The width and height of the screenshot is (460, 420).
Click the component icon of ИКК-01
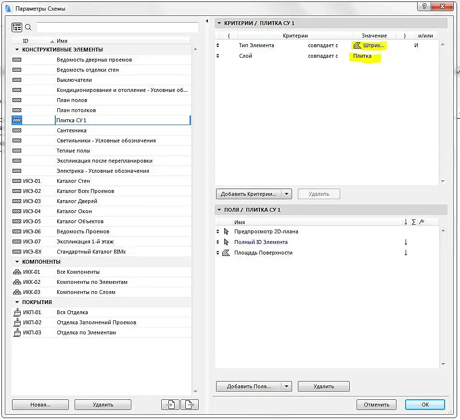coord(17,272)
